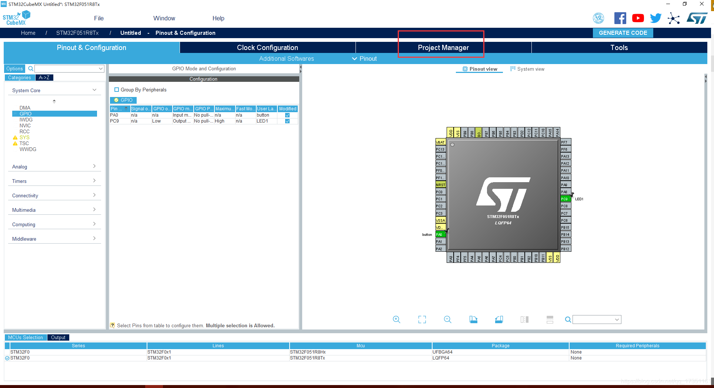Open the File menu
The width and height of the screenshot is (714, 388).
pyautogui.click(x=99, y=18)
